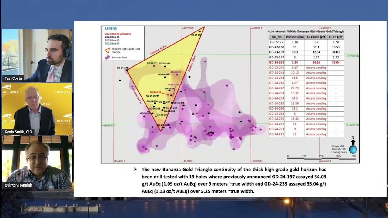The height and width of the screenshot is (218, 388).
Task: Click thickness '13.43' in GD-24-270 row
Action: coord(295,119)
